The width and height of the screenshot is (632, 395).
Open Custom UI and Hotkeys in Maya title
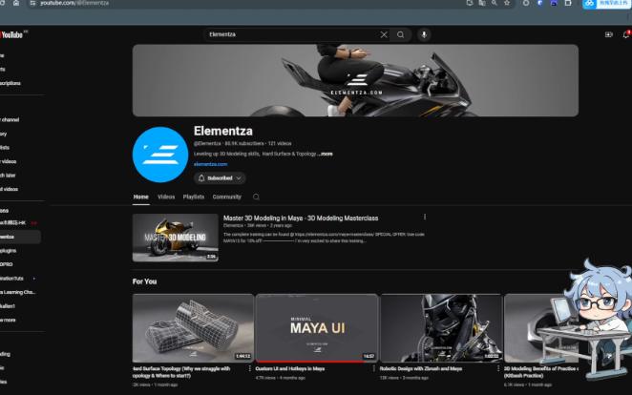coord(290,369)
